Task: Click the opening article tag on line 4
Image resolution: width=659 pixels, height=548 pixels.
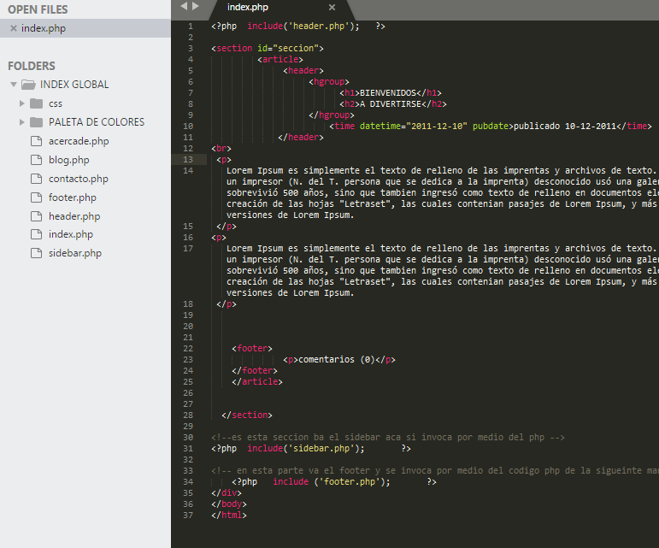Action: (280, 59)
